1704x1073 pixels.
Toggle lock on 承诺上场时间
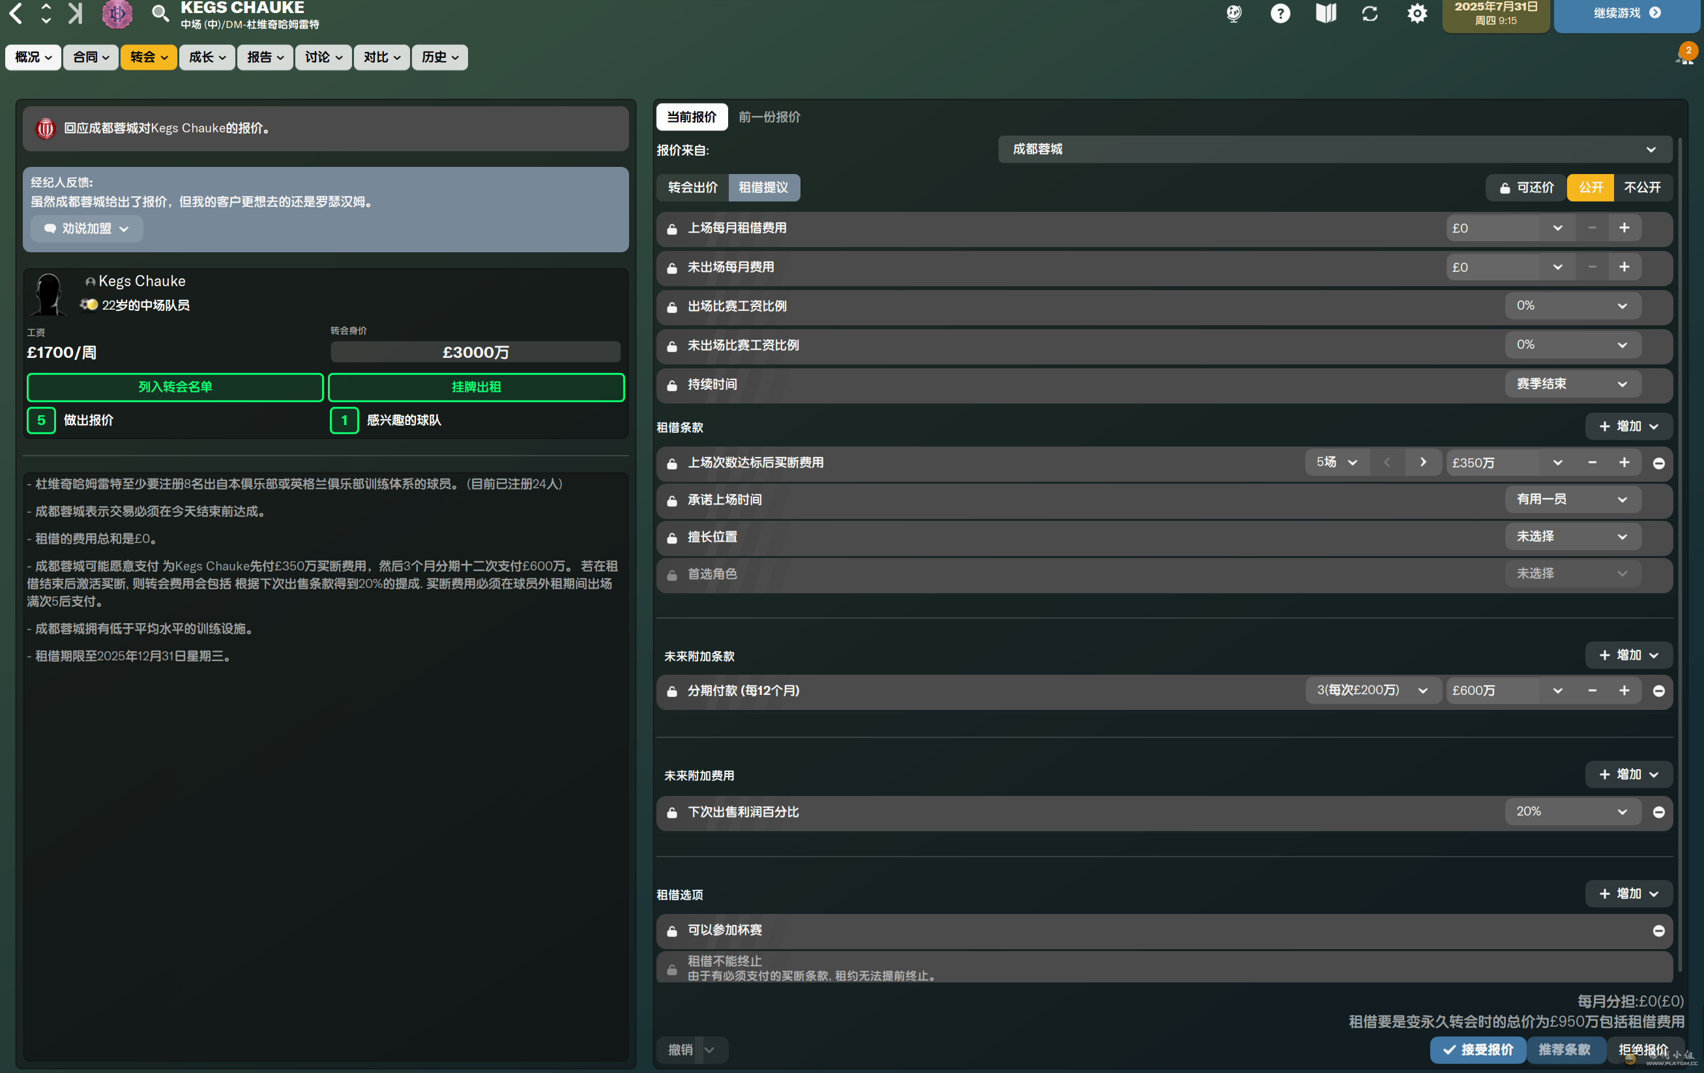(x=672, y=501)
